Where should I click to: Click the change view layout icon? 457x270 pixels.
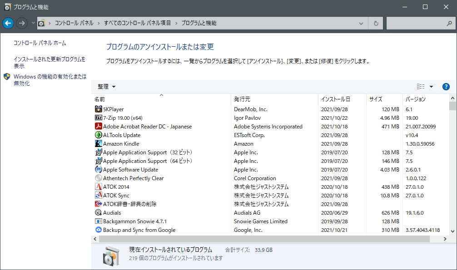coord(421,87)
